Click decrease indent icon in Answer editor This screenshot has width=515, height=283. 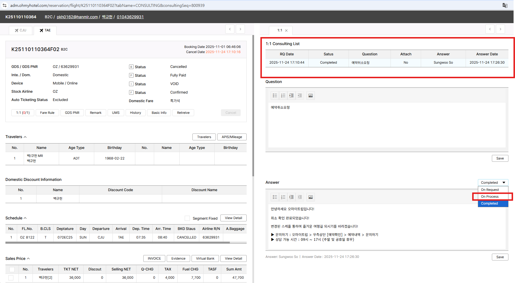(x=299, y=197)
